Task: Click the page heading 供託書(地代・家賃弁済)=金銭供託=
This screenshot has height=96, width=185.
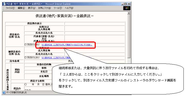Action: (65, 16)
